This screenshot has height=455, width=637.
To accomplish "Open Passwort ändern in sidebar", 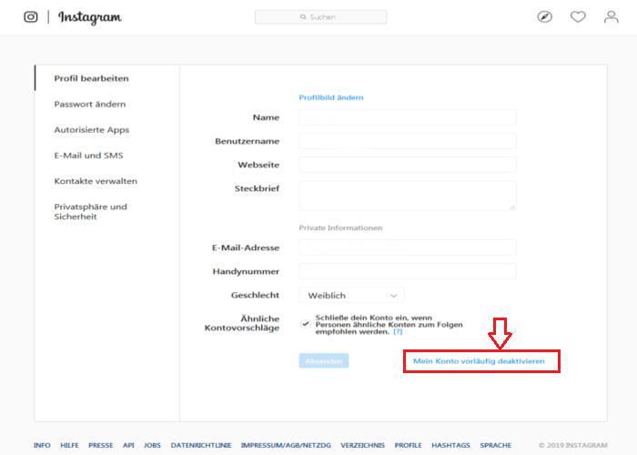I will (x=90, y=104).
